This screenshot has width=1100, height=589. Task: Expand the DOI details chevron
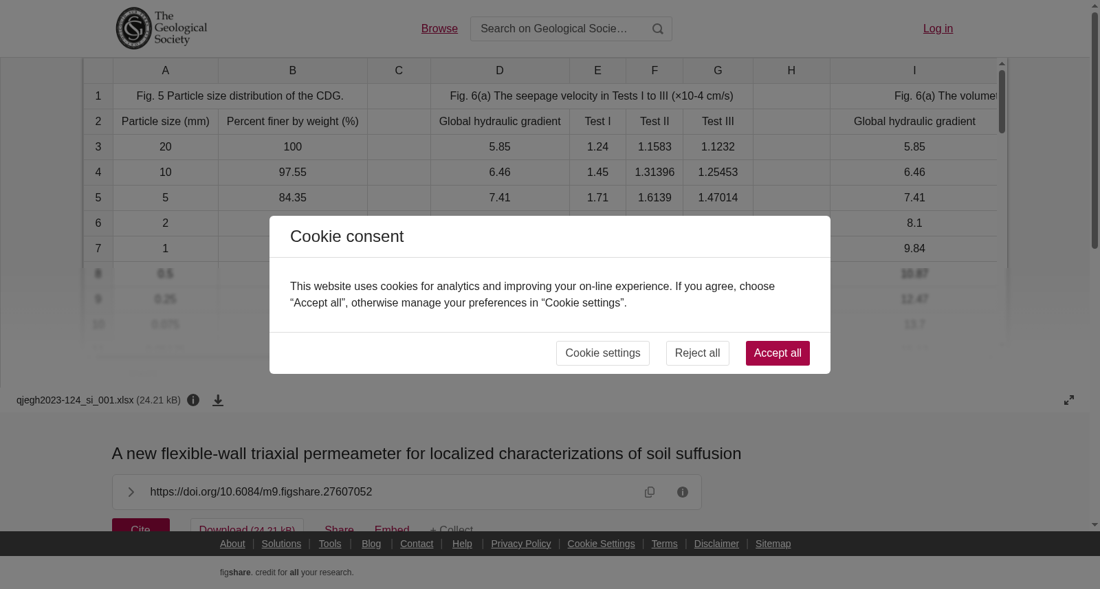click(131, 492)
